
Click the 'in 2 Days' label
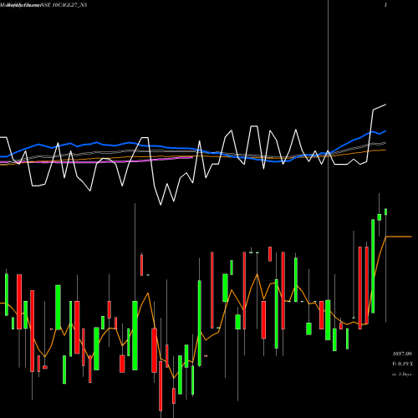point(402,375)
